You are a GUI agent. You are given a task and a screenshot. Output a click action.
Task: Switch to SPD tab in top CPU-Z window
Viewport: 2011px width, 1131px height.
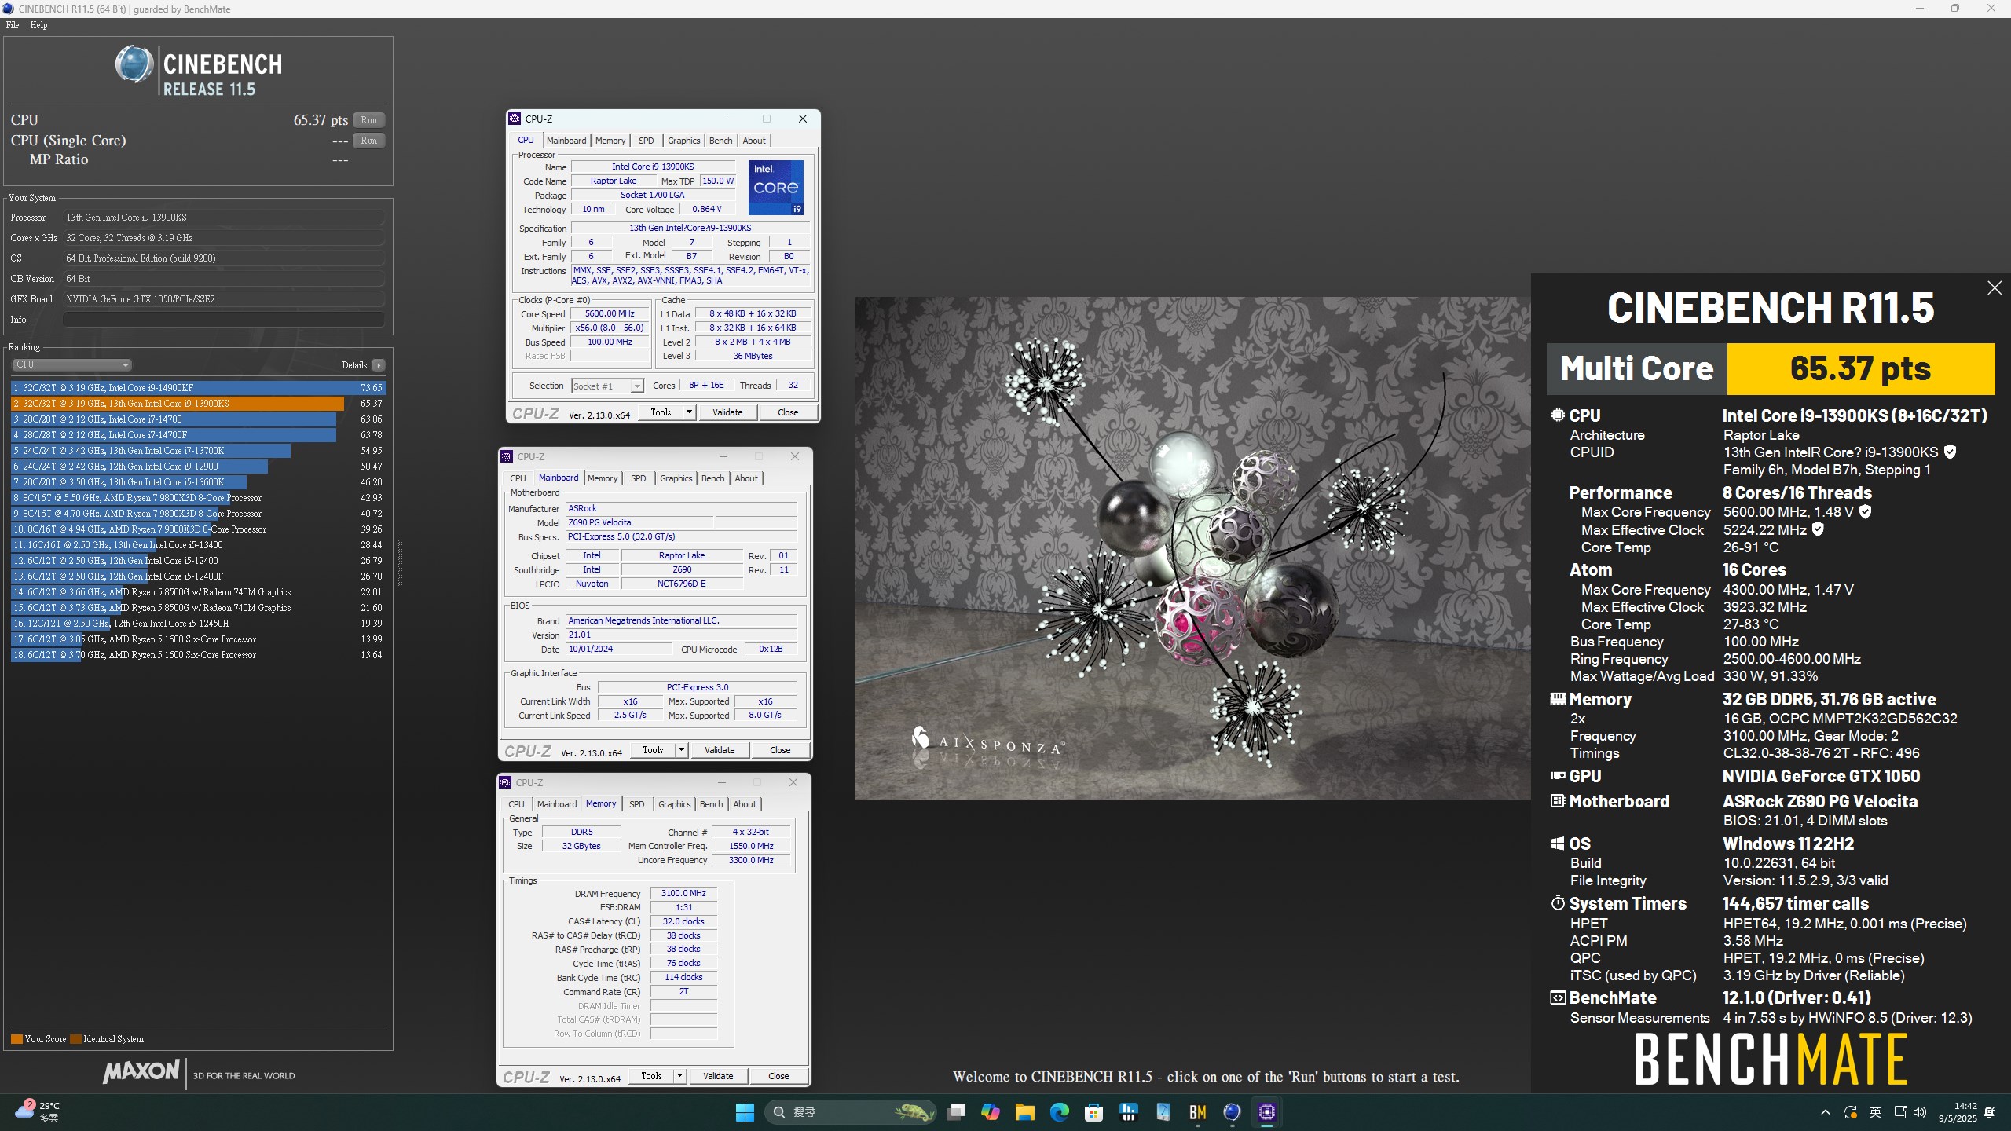[646, 141]
